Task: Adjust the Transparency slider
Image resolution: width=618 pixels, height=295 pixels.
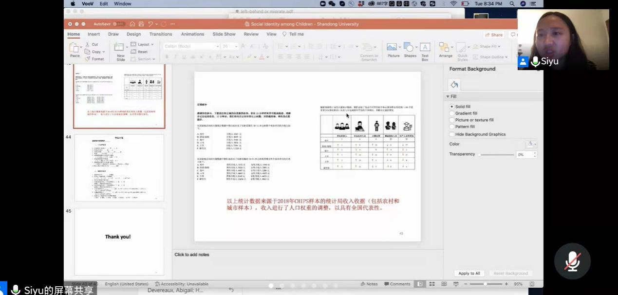Action: (x=480, y=155)
